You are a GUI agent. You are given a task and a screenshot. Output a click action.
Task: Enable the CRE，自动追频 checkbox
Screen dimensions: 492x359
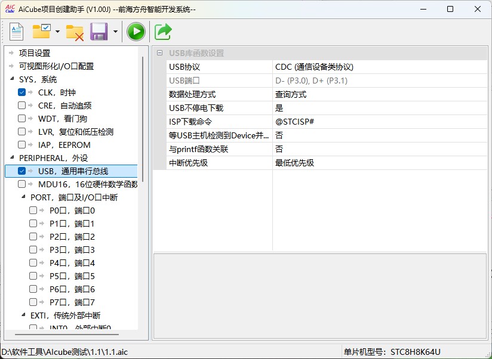(x=21, y=106)
